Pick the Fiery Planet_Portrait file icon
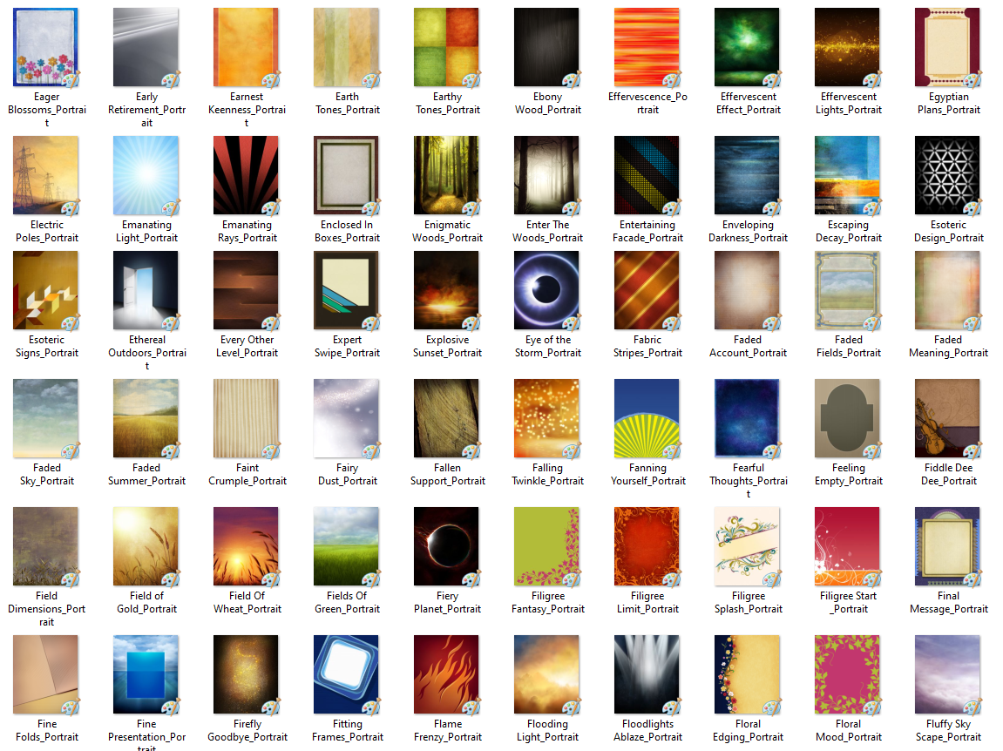 click(x=447, y=546)
